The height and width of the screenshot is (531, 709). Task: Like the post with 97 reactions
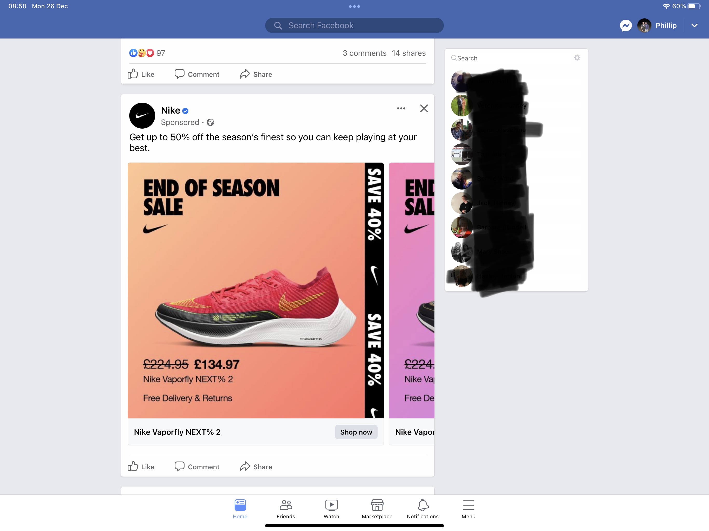tap(141, 74)
